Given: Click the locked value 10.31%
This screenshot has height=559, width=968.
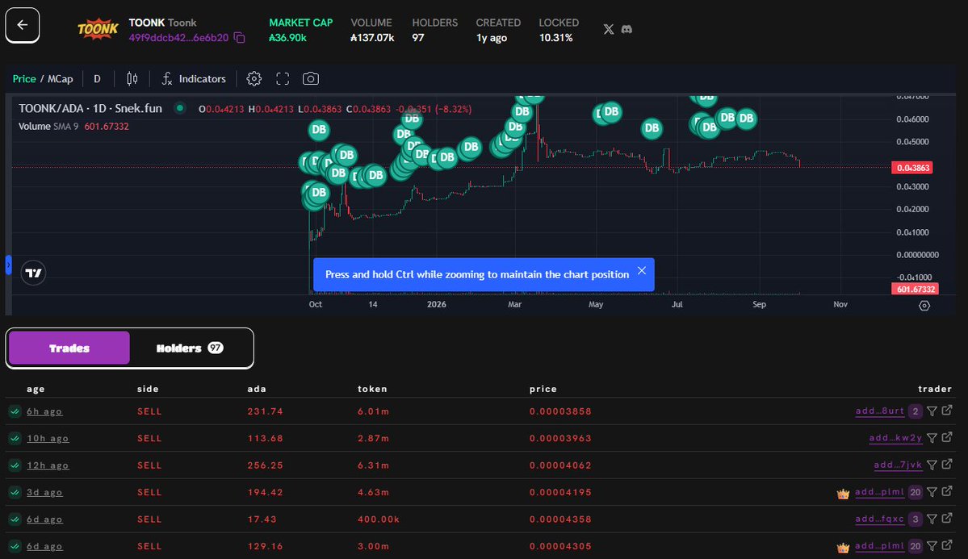Looking at the screenshot, I should point(555,38).
